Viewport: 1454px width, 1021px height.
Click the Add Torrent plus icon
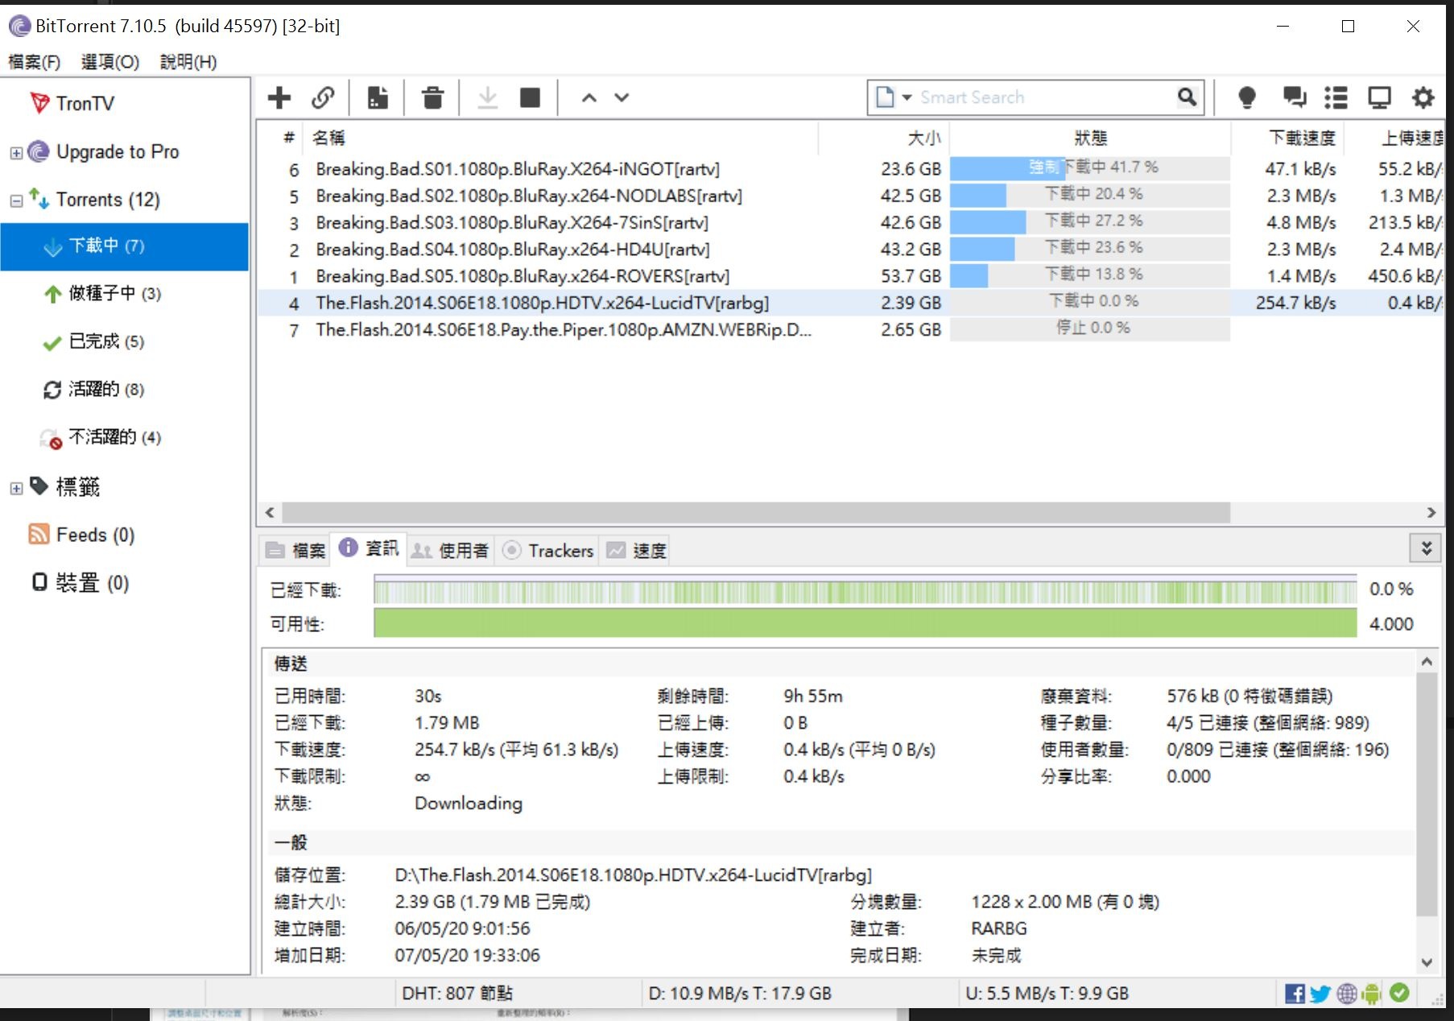(x=279, y=97)
